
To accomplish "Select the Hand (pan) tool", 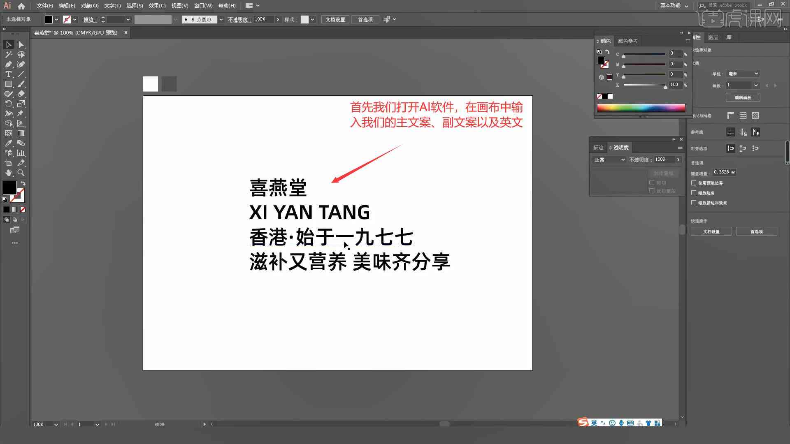I will click(7, 173).
